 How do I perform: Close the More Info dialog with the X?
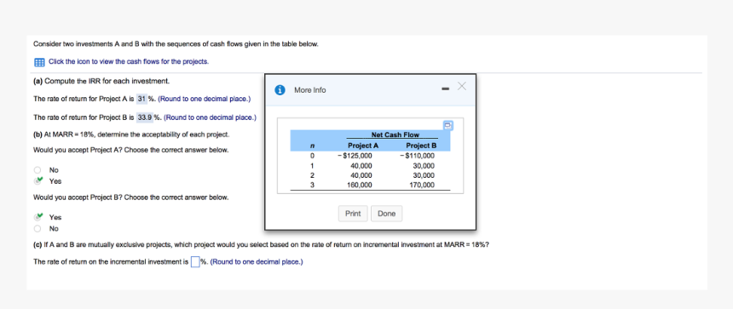click(x=462, y=86)
